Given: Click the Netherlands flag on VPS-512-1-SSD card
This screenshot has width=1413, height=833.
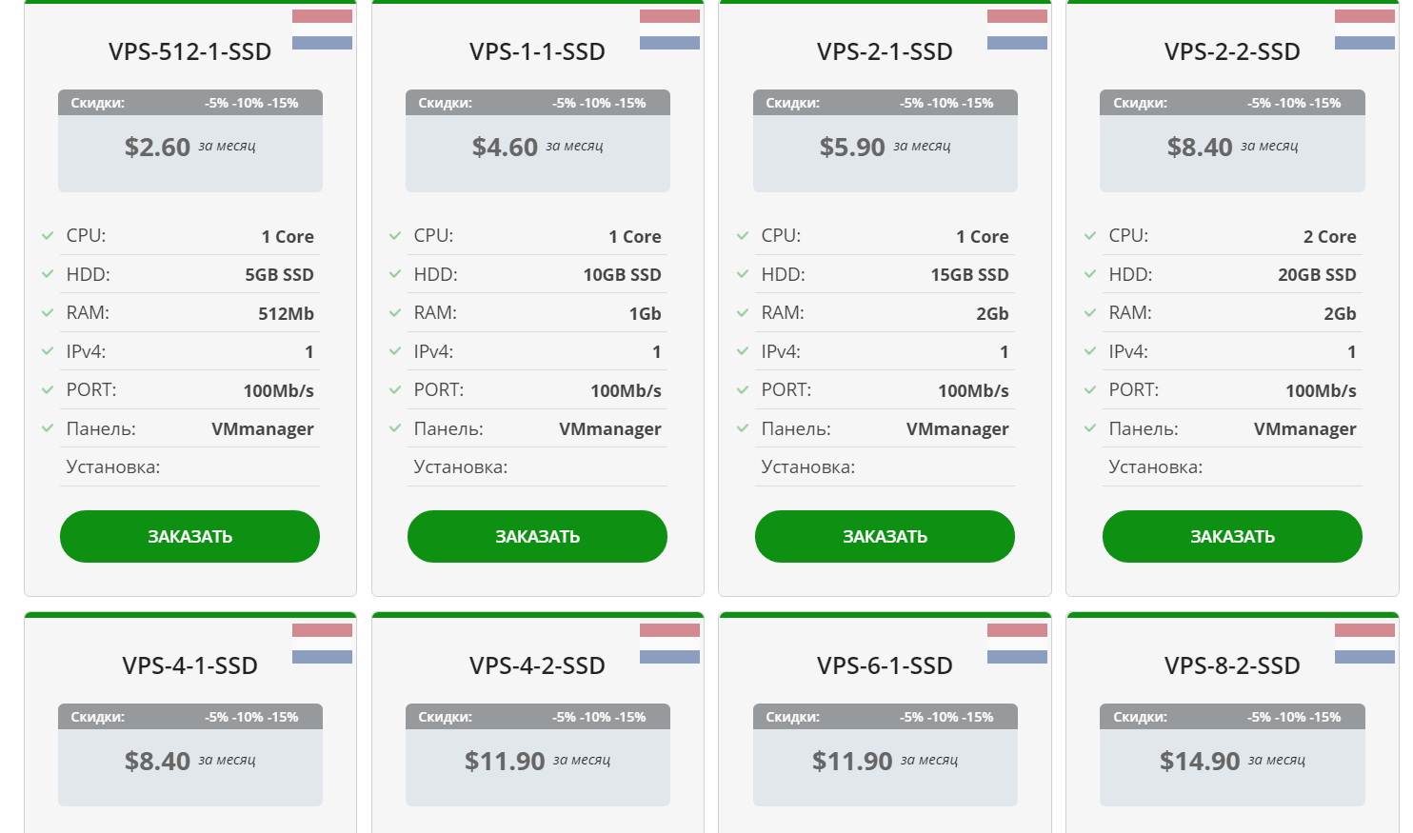Looking at the screenshot, I should [x=322, y=29].
